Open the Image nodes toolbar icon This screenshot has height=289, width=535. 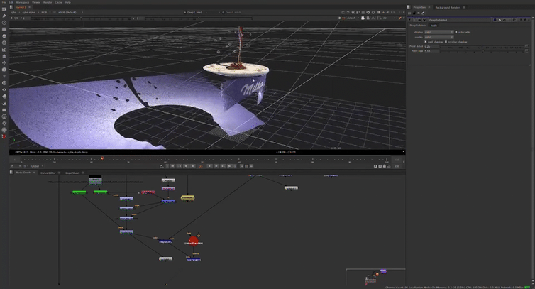coord(4,9)
